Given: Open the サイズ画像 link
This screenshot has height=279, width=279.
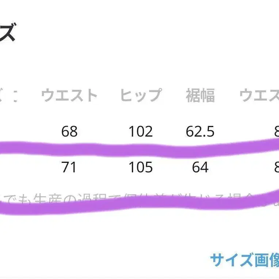Looking at the screenshot, I should pyautogui.click(x=245, y=260).
